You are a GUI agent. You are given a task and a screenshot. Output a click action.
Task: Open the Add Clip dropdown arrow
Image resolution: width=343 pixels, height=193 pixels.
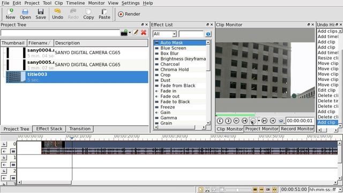click(130, 33)
